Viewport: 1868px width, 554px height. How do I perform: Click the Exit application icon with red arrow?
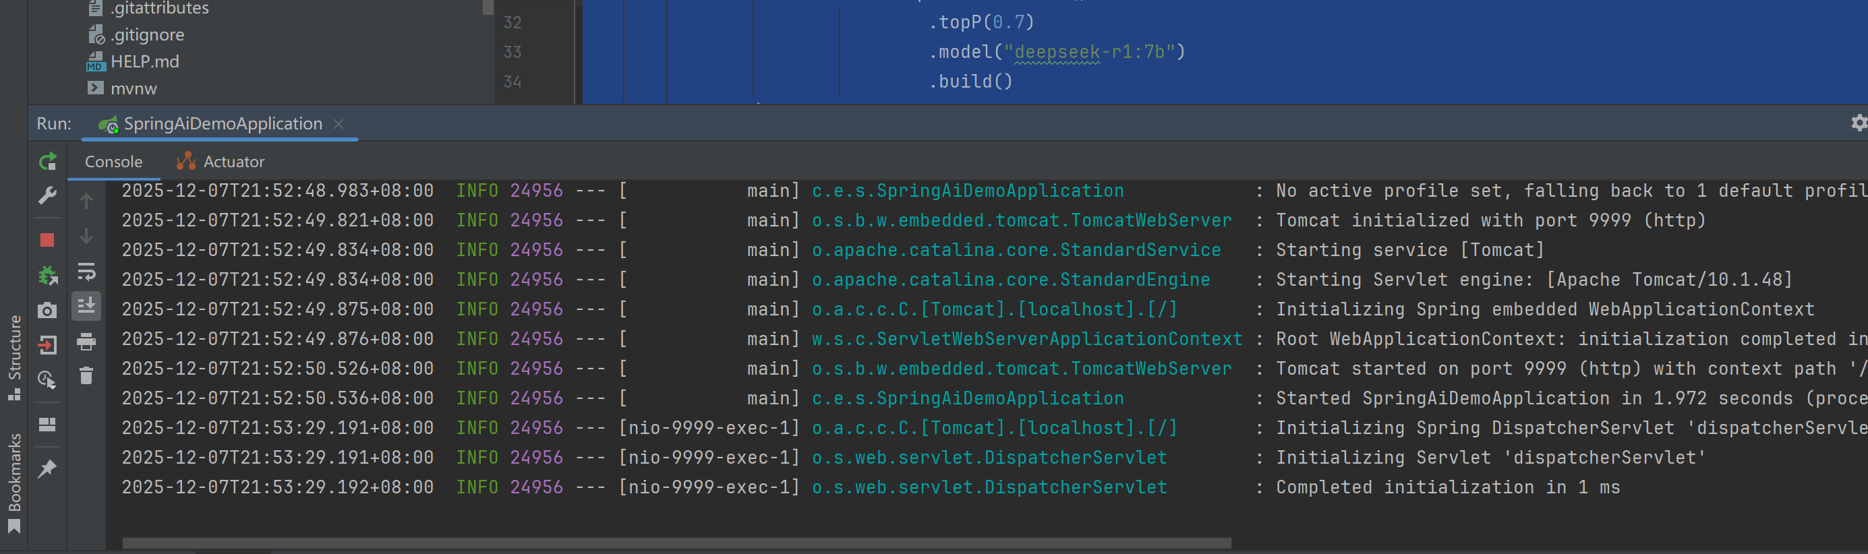48,345
